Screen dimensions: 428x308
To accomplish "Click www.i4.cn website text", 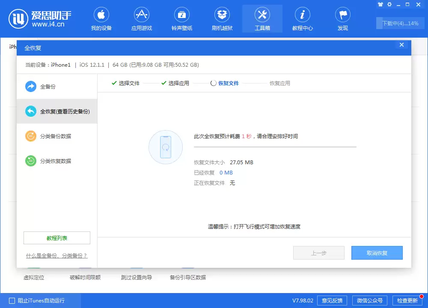I will (48, 24).
